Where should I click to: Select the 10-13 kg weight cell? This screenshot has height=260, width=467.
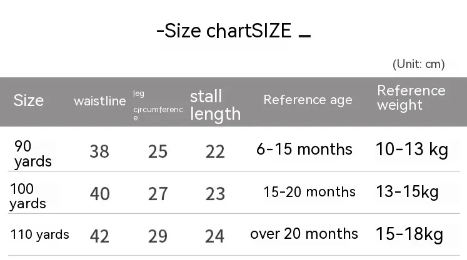click(412, 150)
